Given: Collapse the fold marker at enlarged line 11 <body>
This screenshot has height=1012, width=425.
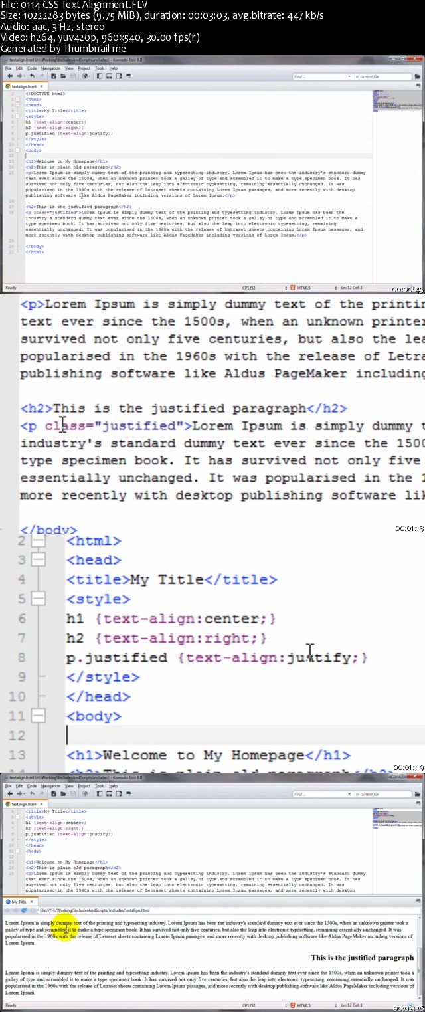Looking at the screenshot, I should (38, 716).
